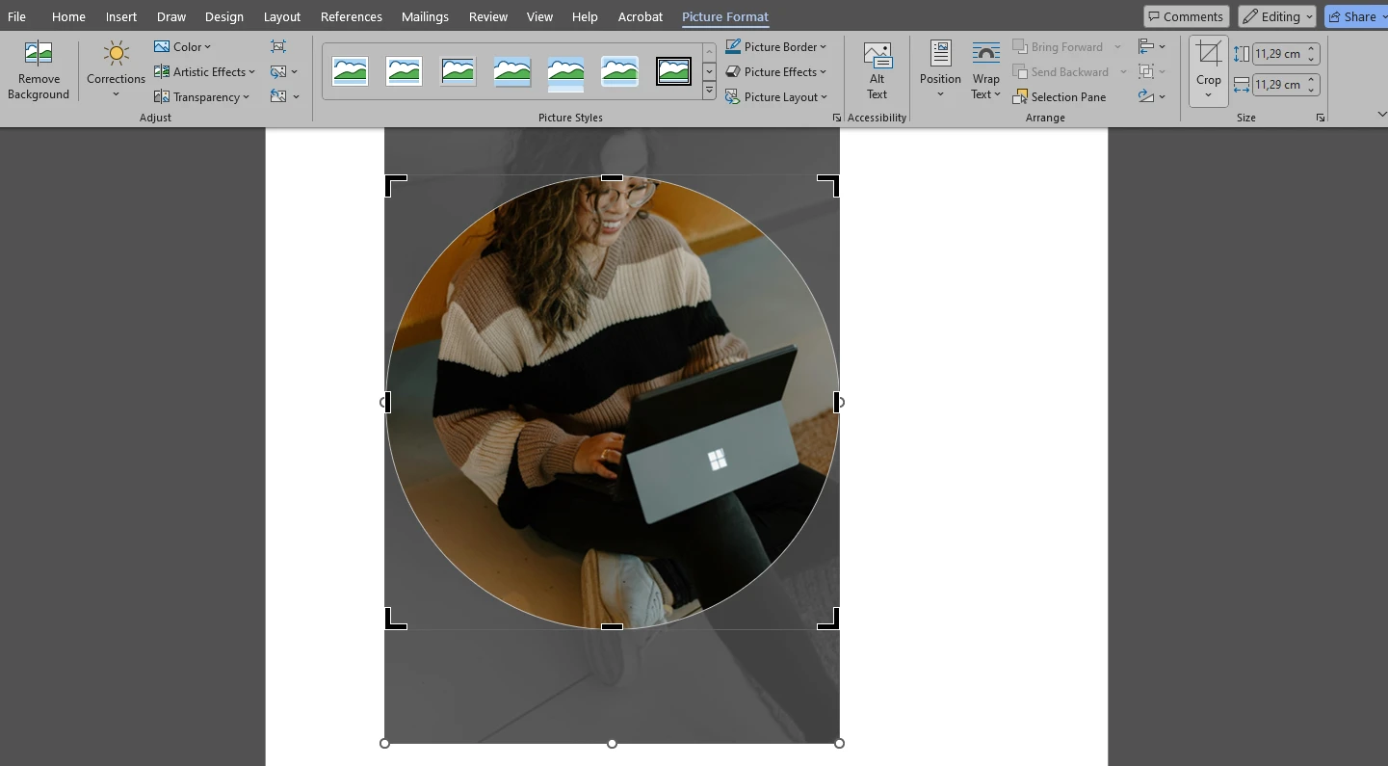Viewport: 1388px width, 766px height.
Task: Switch to the Mailings tab
Action: 425,16
